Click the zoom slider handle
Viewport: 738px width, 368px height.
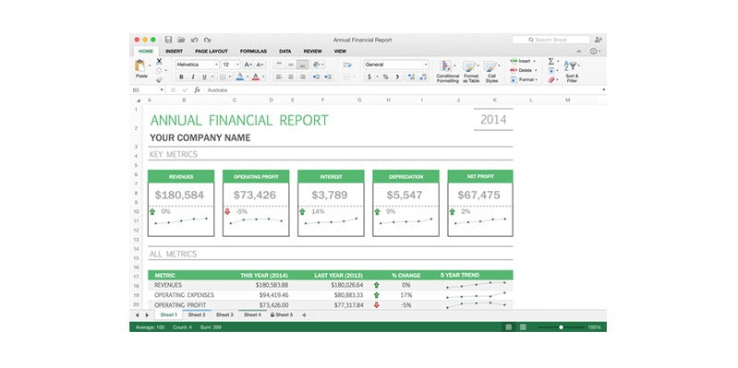tap(561, 327)
